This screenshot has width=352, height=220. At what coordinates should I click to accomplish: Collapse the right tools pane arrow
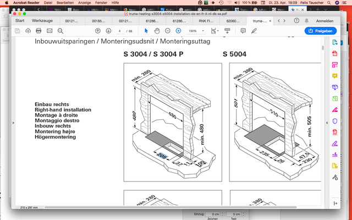point(327,123)
